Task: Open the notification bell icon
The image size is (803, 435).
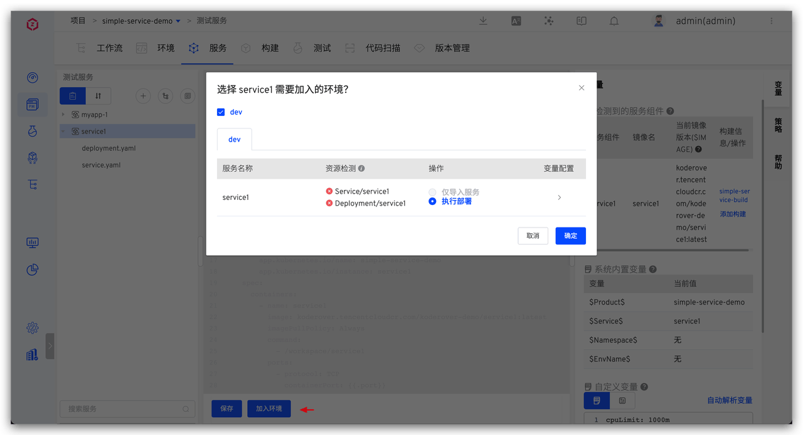Action: click(614, 21)
